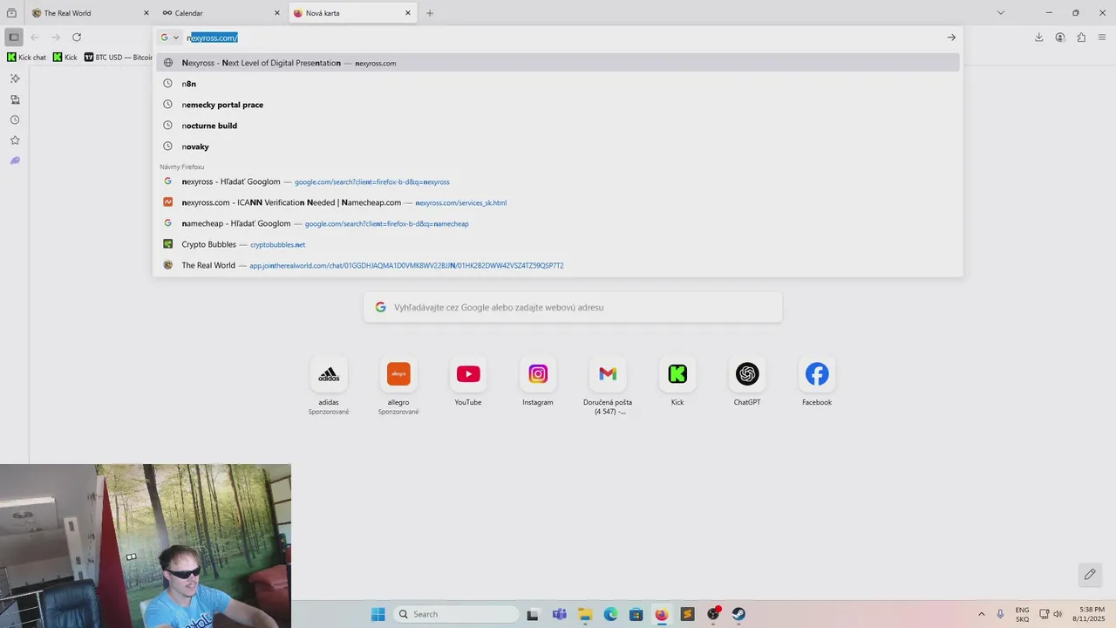This screenshot has height=628, width=1116.
Task: Select the Crypto Bubbles suggestion
Action: [558, 244]
